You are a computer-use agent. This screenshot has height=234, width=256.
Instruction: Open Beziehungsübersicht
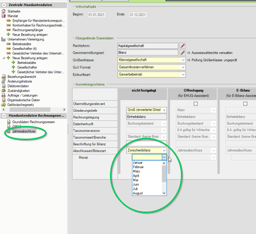click(22, 77)
